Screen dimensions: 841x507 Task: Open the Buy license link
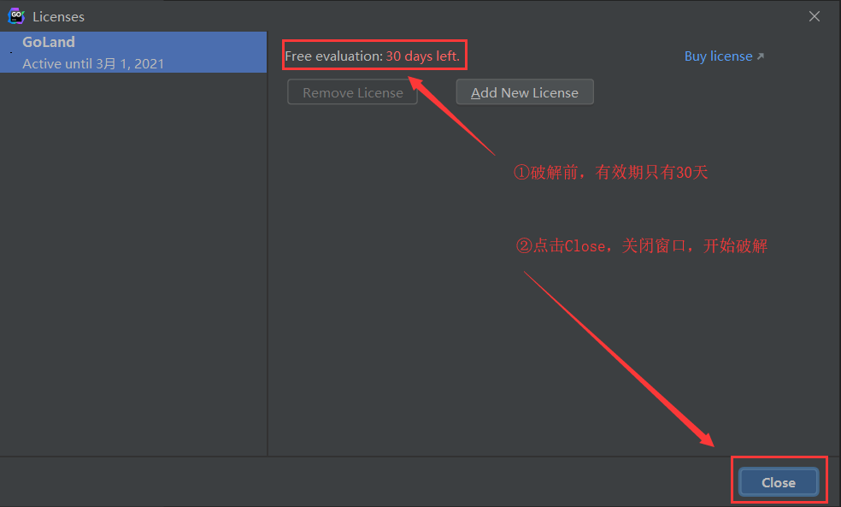click(718, 56)
